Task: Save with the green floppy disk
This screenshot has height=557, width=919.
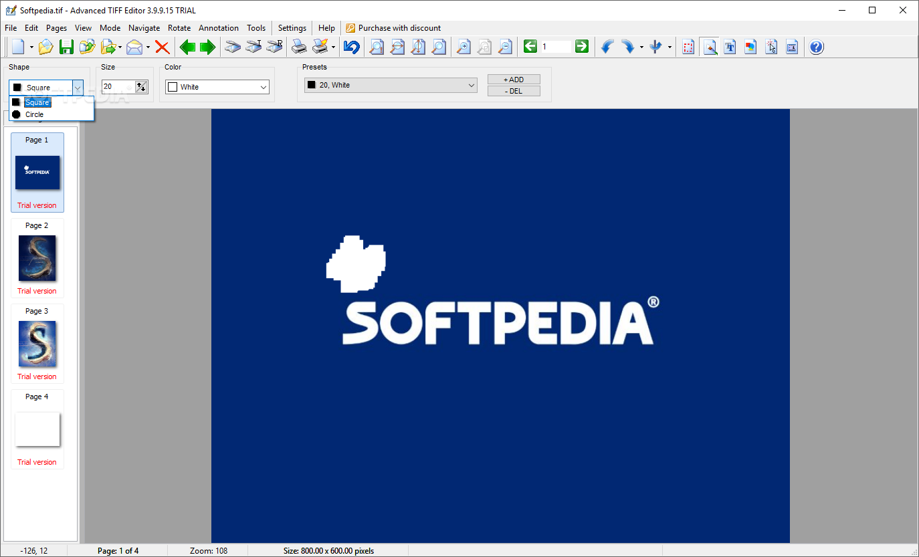Action: point(66,47)
